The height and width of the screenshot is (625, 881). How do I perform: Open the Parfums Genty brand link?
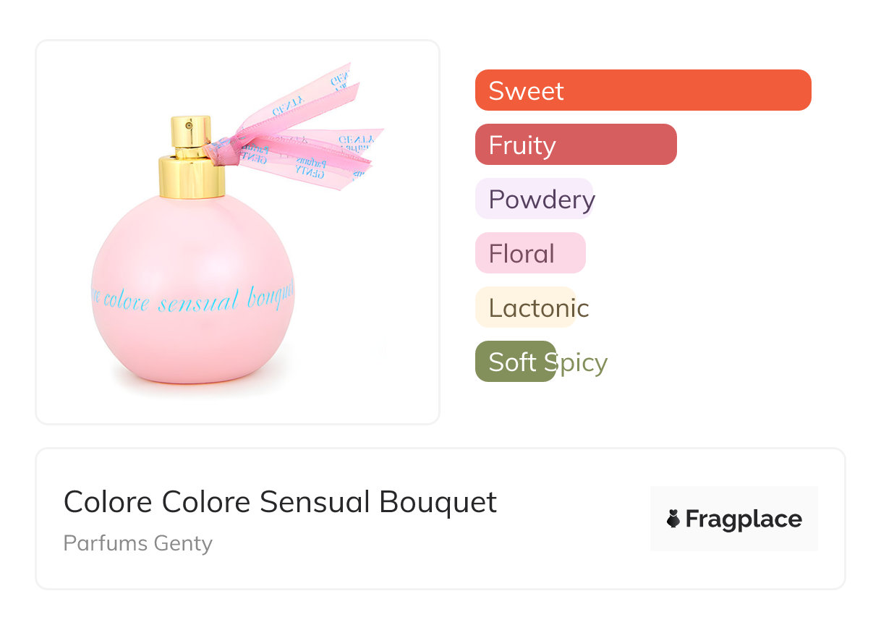[137, 543]
